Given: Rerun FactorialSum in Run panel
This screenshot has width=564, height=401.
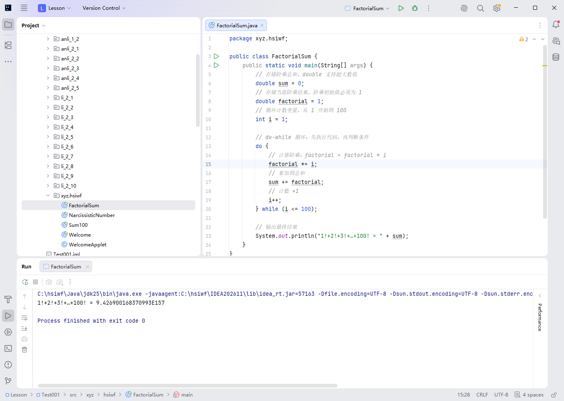Looking at the screenshot, I should [25, 282].
